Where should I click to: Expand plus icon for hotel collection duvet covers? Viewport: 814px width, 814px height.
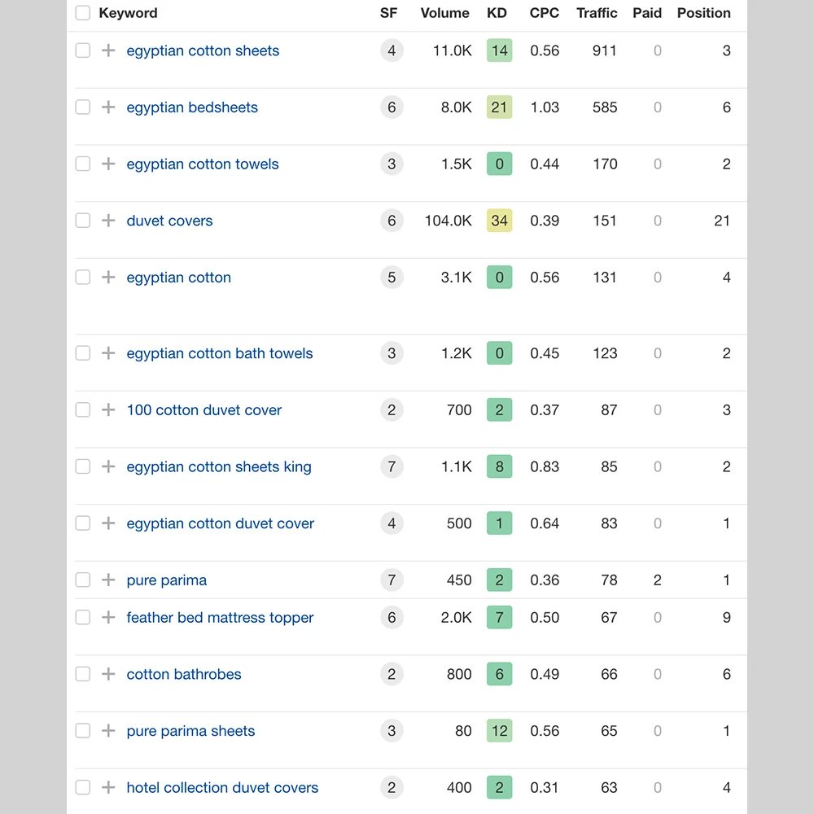point(108,788)
